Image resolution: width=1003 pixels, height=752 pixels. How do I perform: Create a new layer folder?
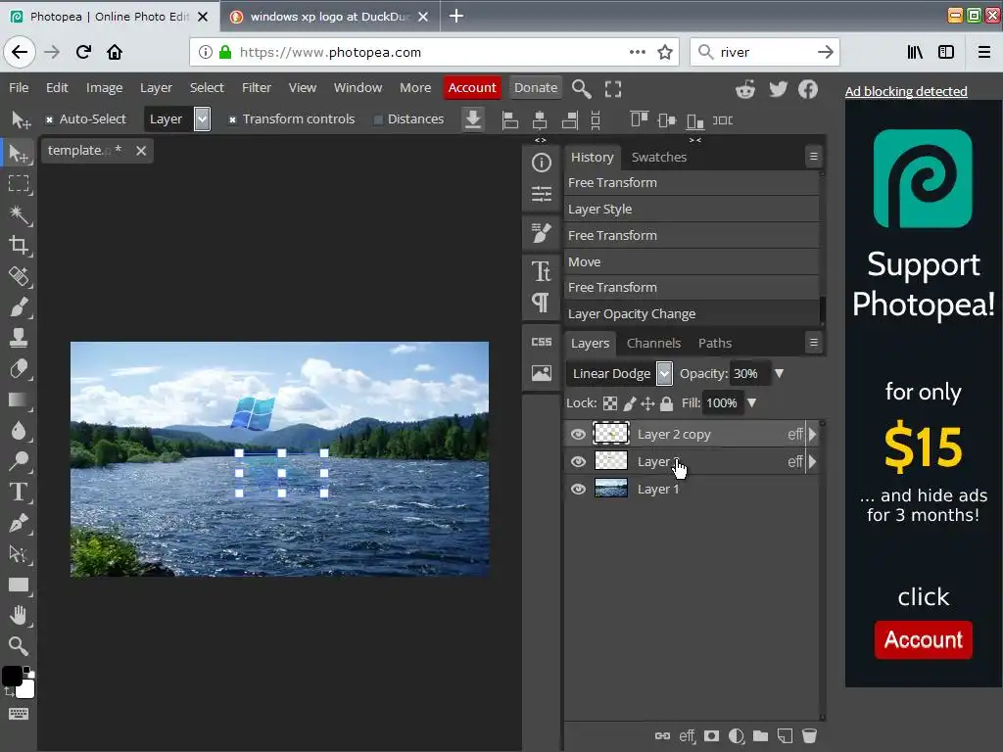coord(760,736)
